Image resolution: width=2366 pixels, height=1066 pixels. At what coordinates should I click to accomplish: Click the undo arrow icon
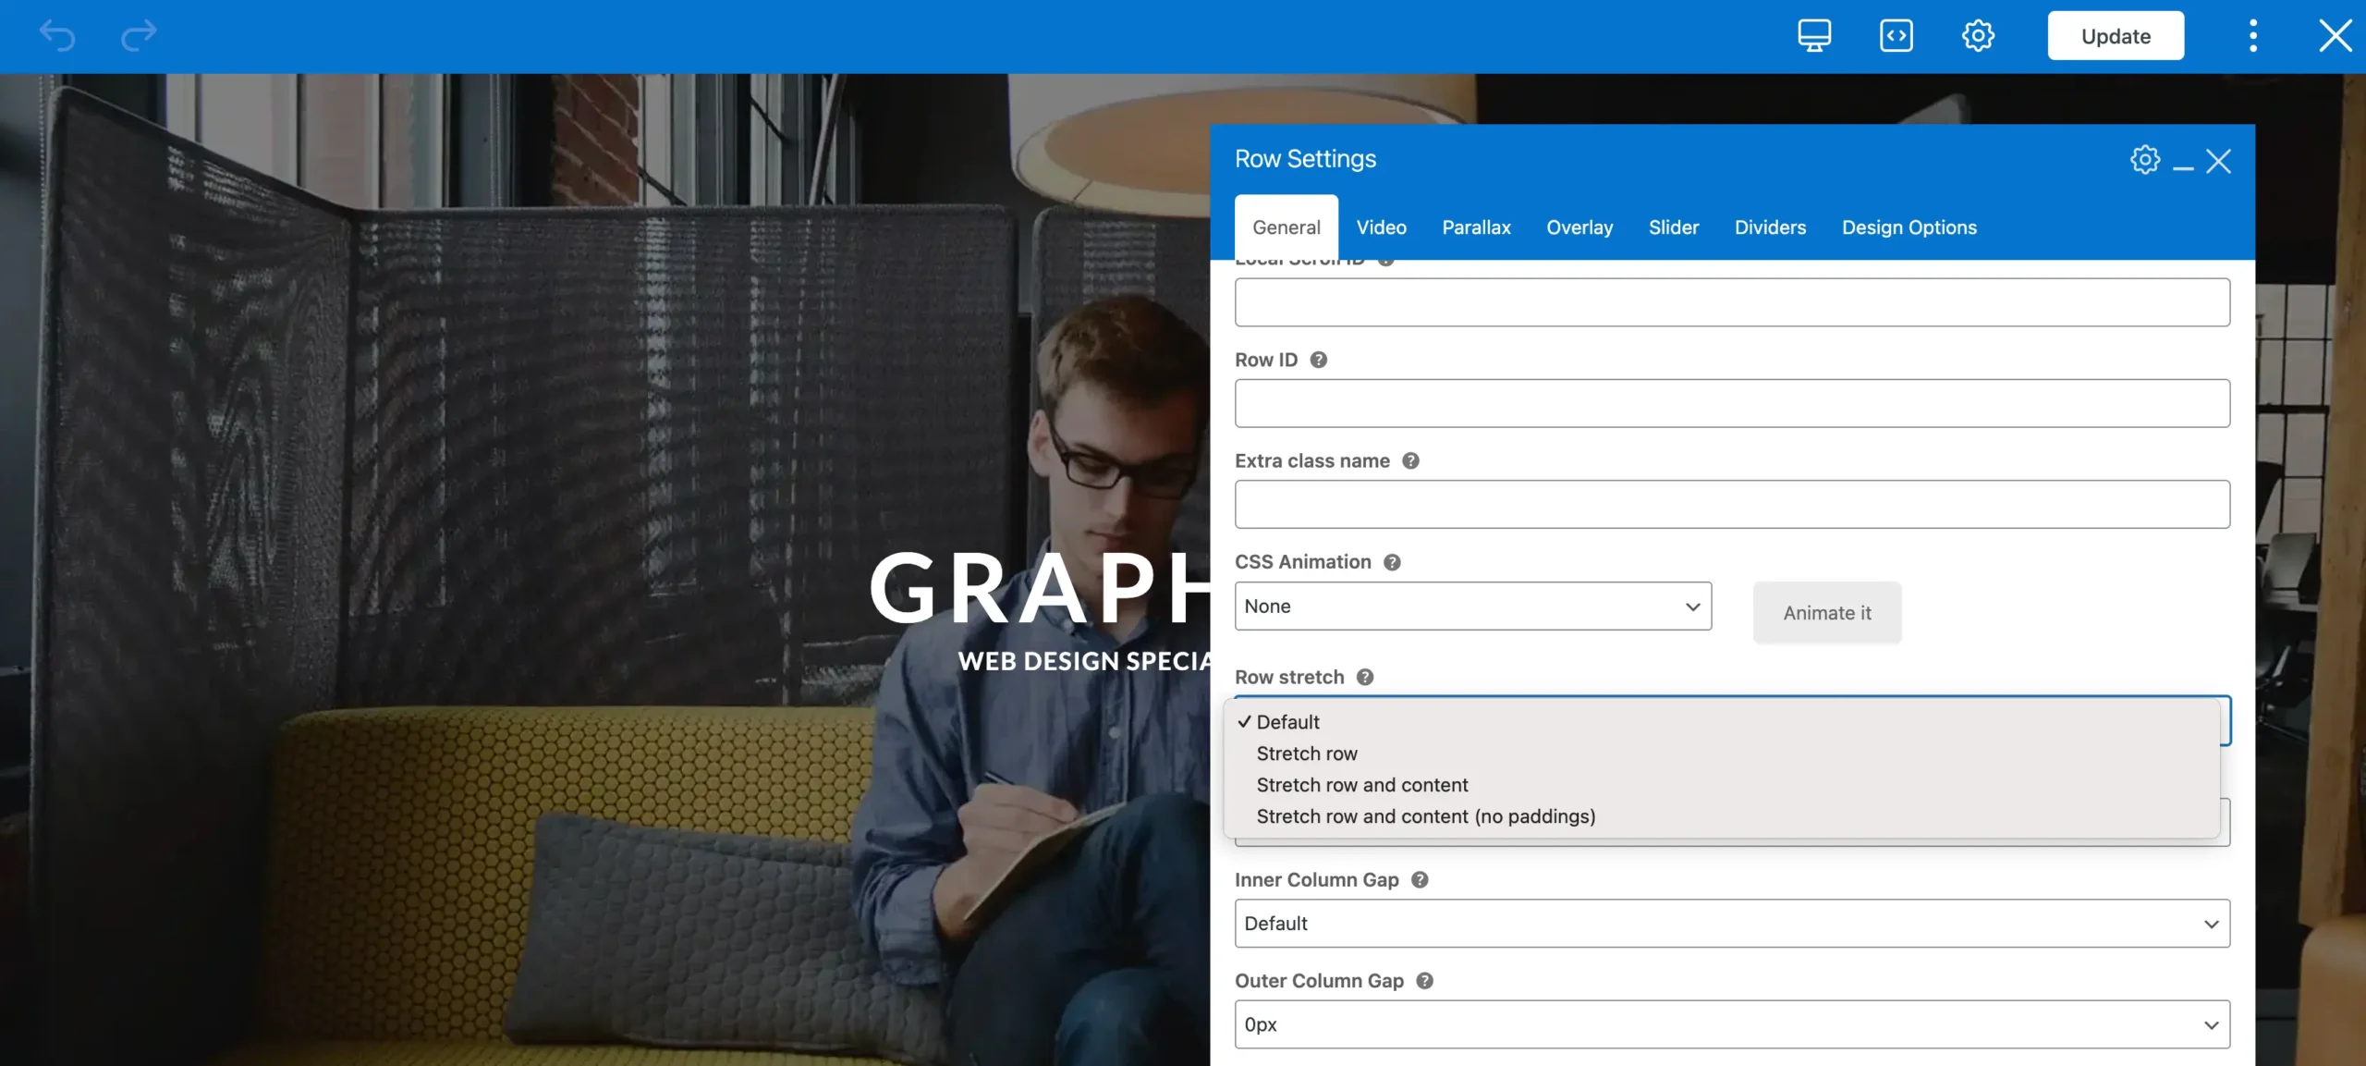click(x=57, y=36)
